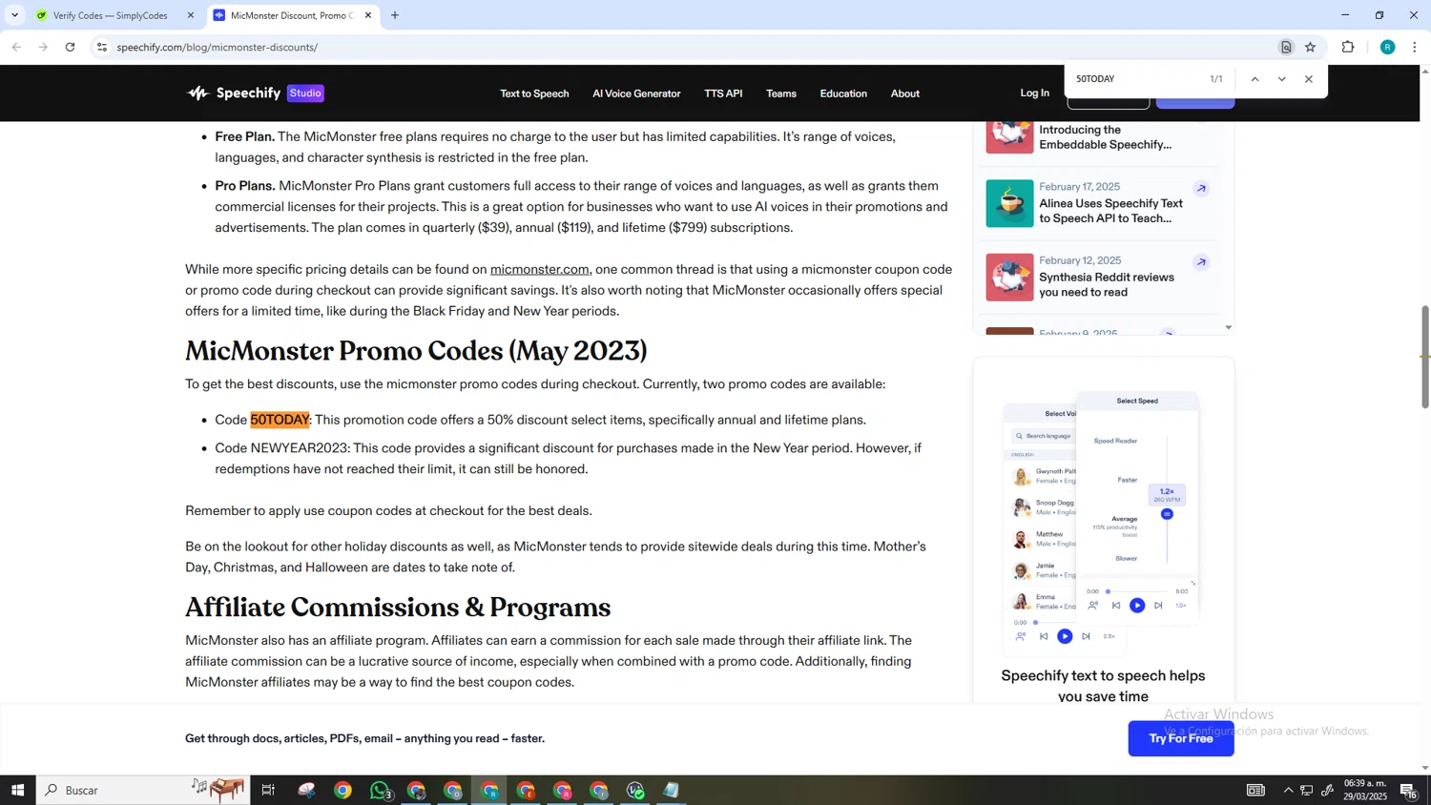Click the NEWYEAR2023 code text
Viewport: 1431px width, 805px height.
pos(300,448)
